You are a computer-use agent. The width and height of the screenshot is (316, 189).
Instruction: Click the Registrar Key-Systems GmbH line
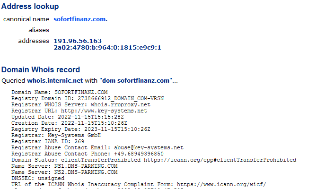[x=56, y=135]
